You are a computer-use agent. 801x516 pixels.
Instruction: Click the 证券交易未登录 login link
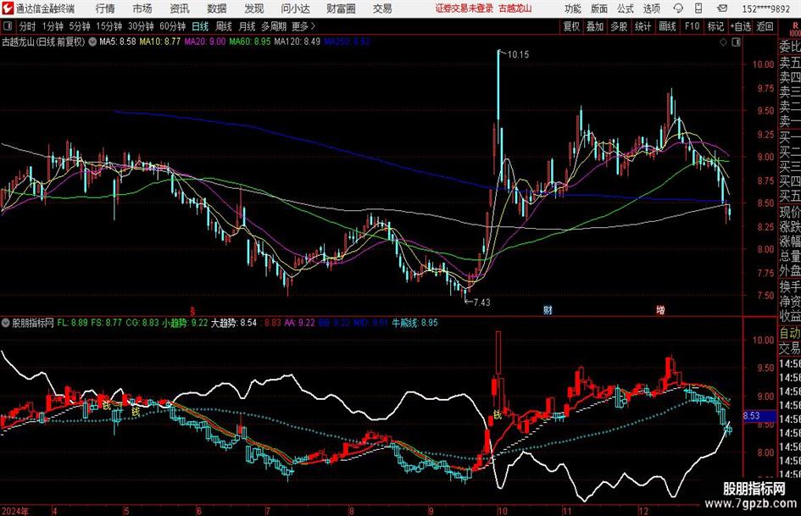(464, 8)
